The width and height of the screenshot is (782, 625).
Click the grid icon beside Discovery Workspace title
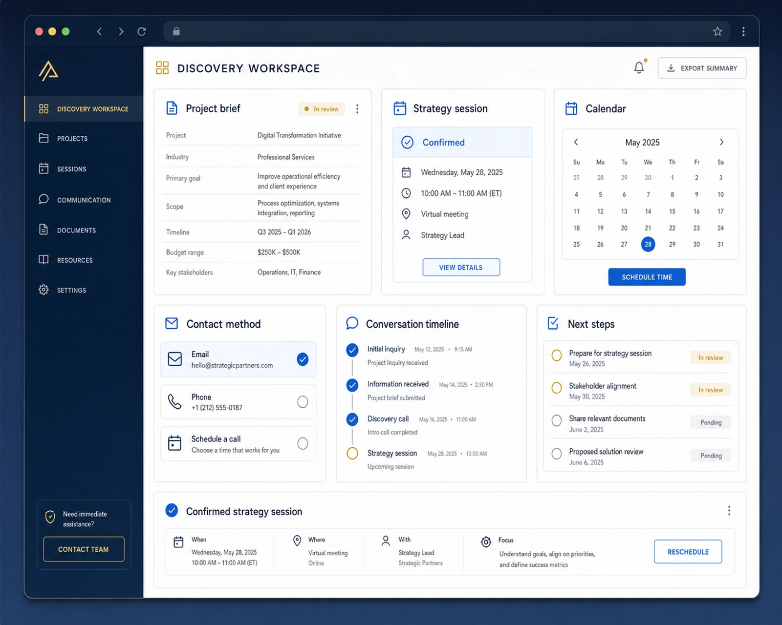162,68
